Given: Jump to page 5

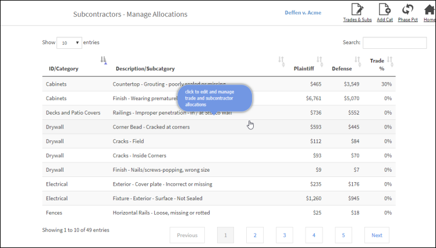Looking at the screenshot, I should tap(343, 235).
